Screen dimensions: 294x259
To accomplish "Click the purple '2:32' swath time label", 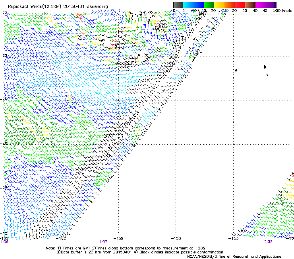I will coord(268,242).
